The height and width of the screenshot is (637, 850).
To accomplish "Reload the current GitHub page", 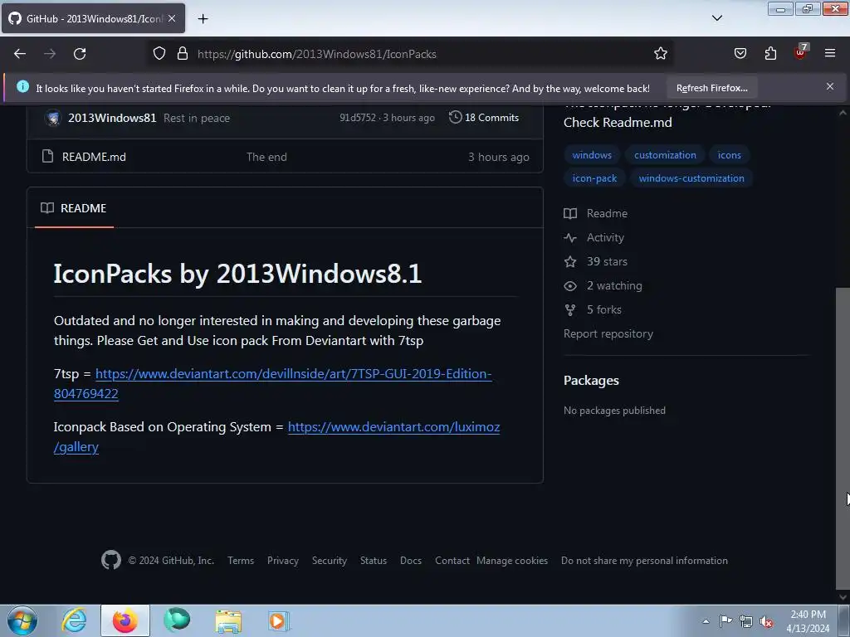I will click(80, 54).
